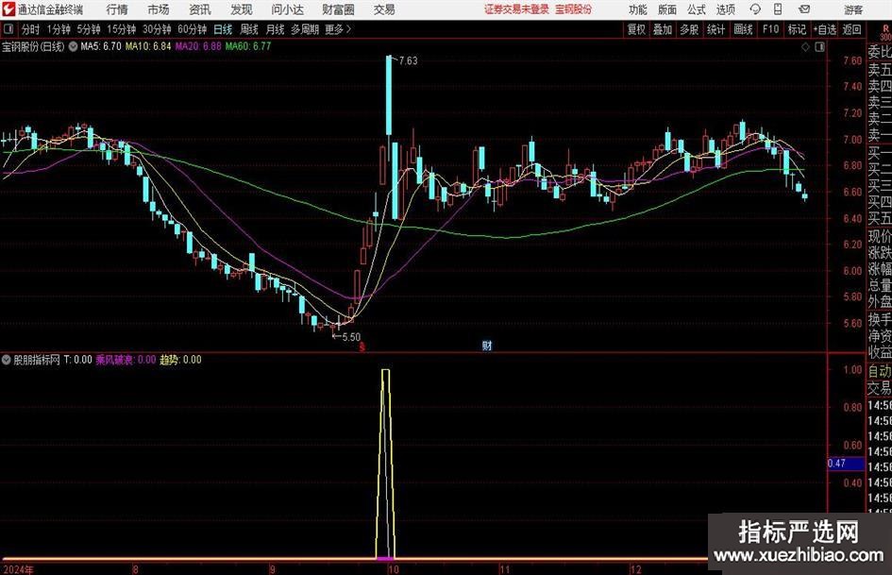Image resolution: width=892 pixels, height=575 pixels.
Task: Open the 选项 menu
Action: (725, 9)
